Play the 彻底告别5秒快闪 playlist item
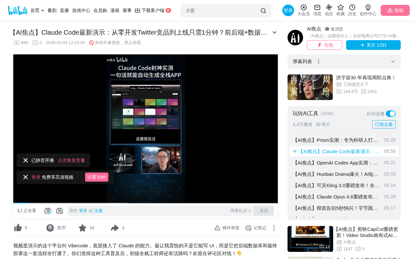This screenshot has width=414, height=259. point(344,208)
